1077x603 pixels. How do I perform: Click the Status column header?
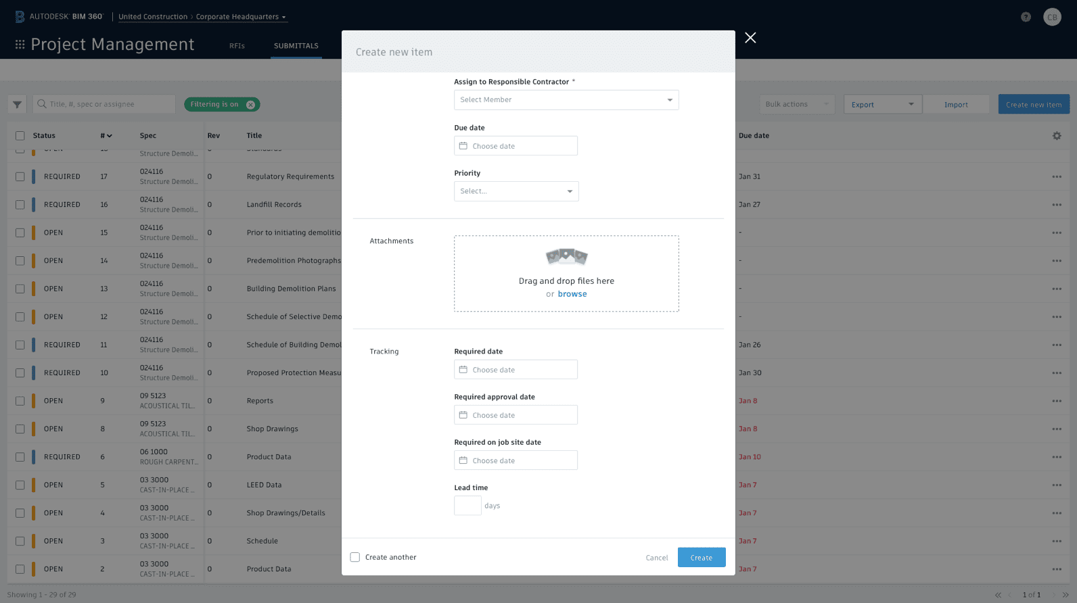(x=44, y=136)
